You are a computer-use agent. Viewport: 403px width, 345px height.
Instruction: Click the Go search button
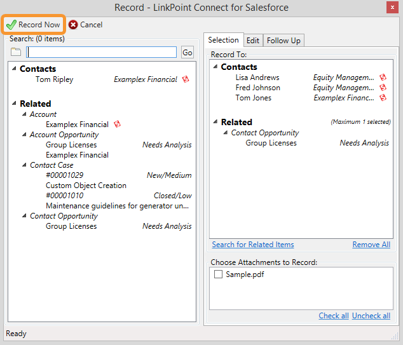coord(188,52)
